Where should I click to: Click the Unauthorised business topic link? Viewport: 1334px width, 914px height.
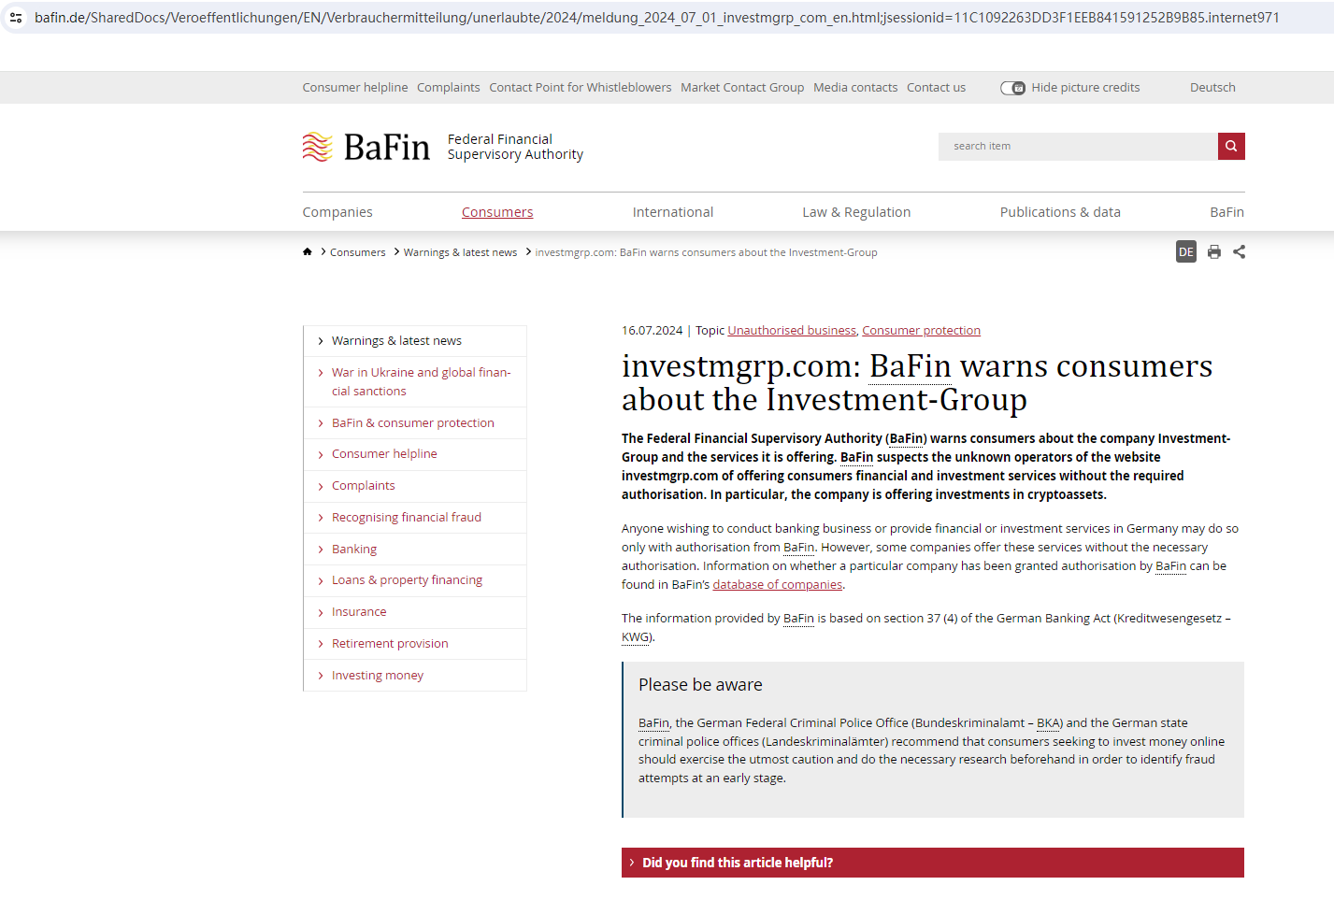(792, 331)
